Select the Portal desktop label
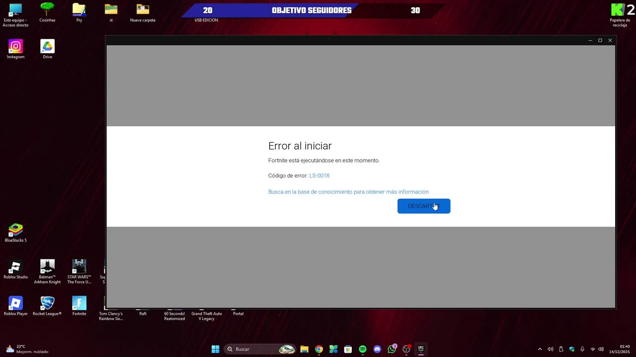Viewport: 636px width, 357px height. click(238, 313)
